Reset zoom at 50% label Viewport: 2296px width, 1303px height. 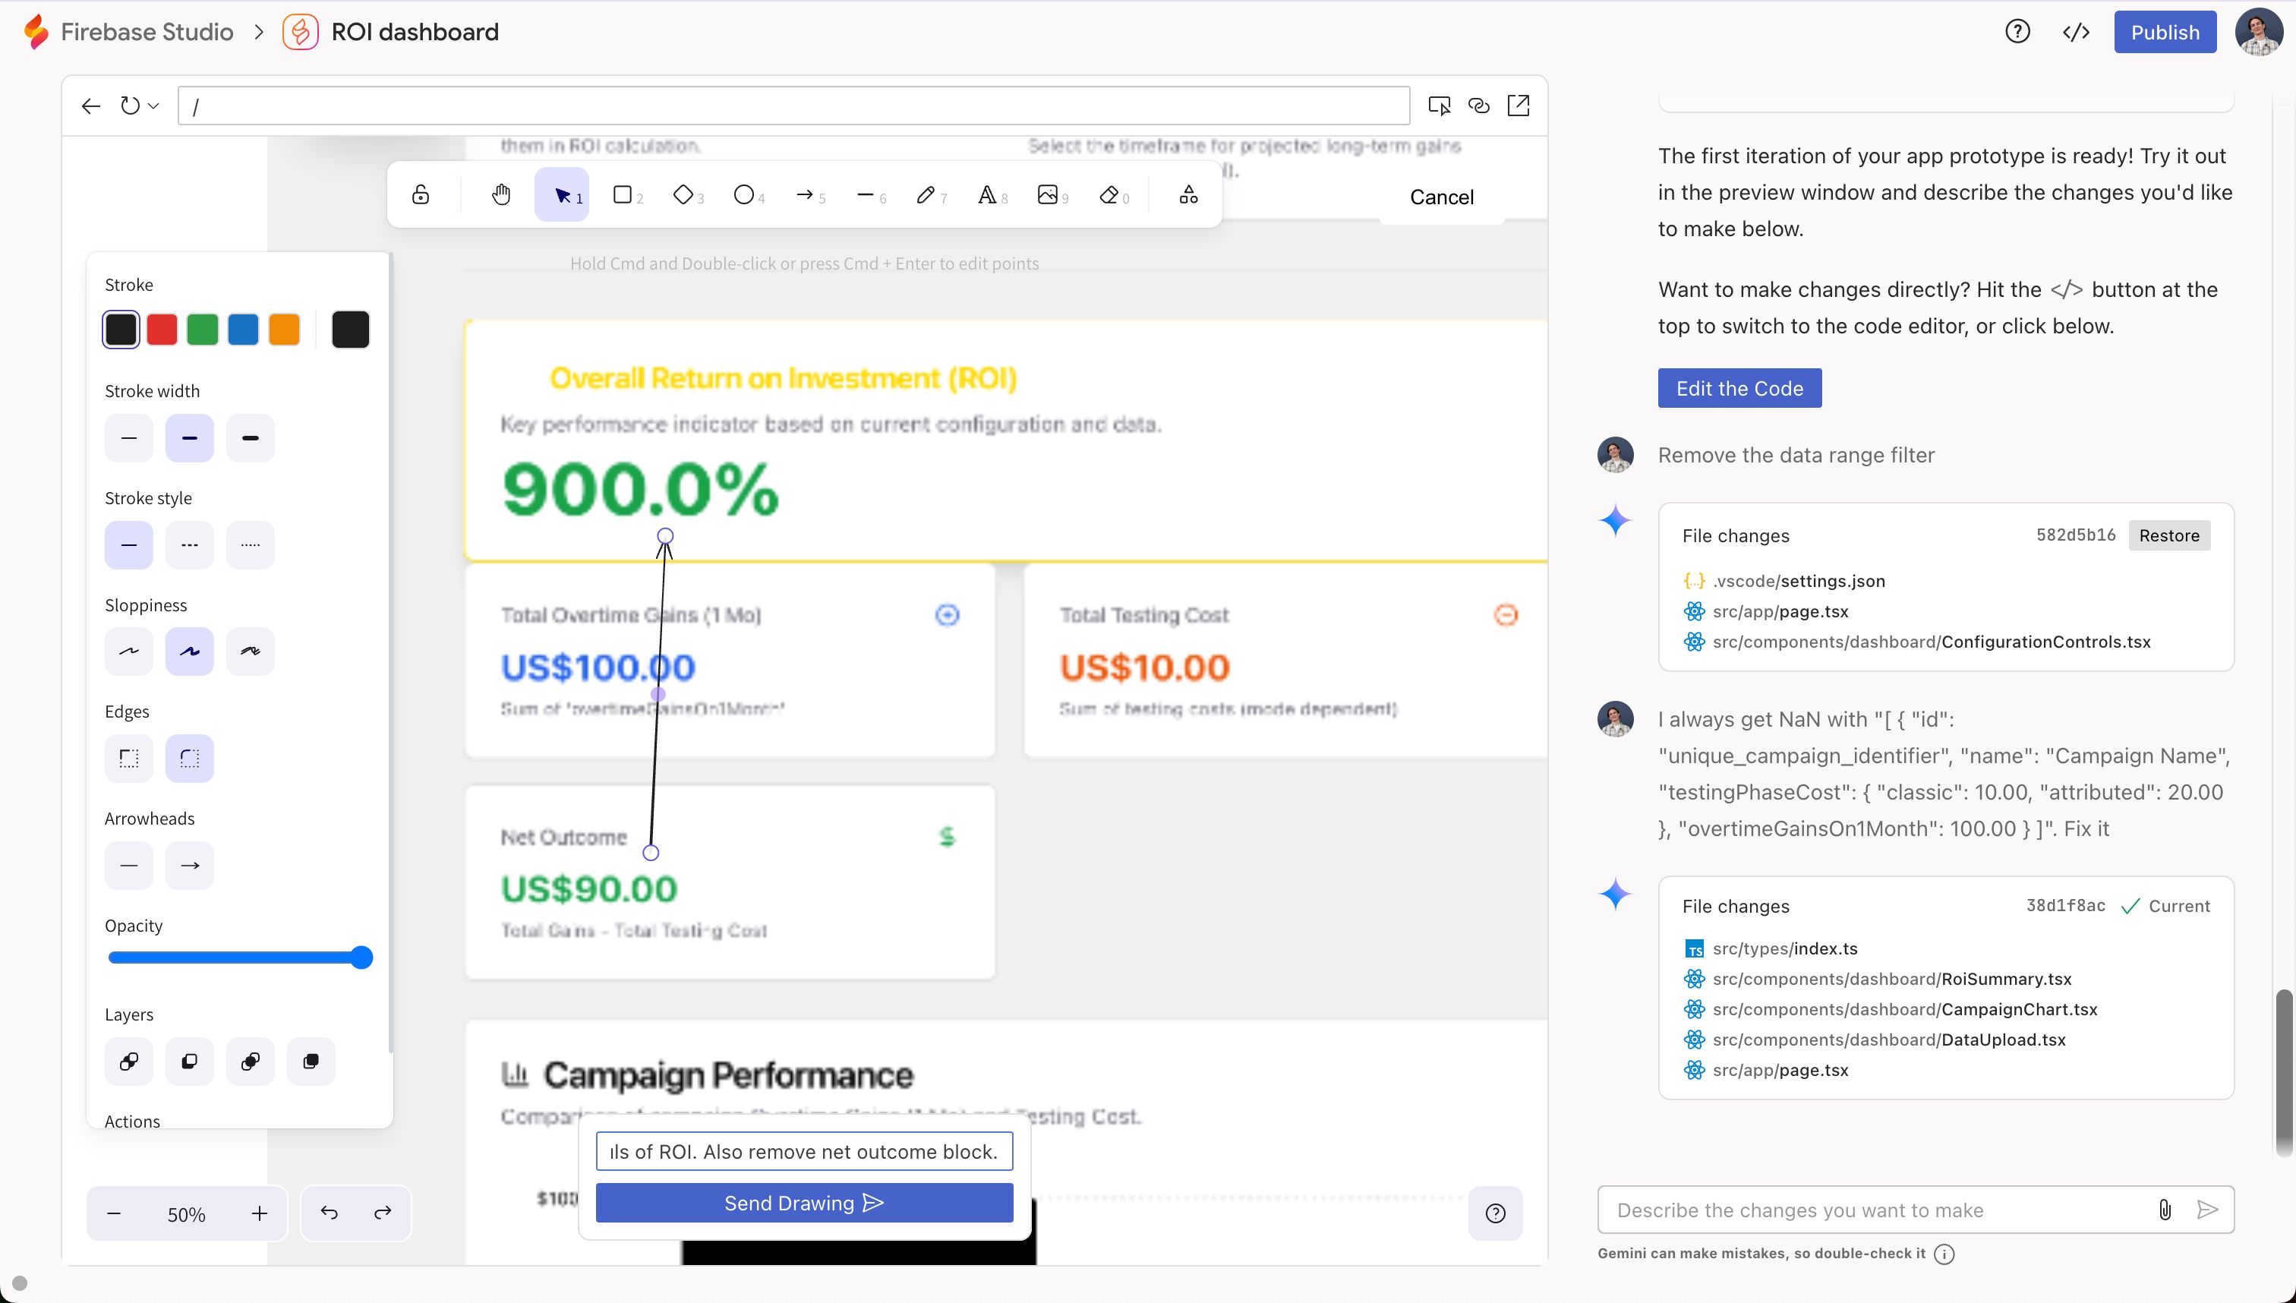click(186, 1214)
